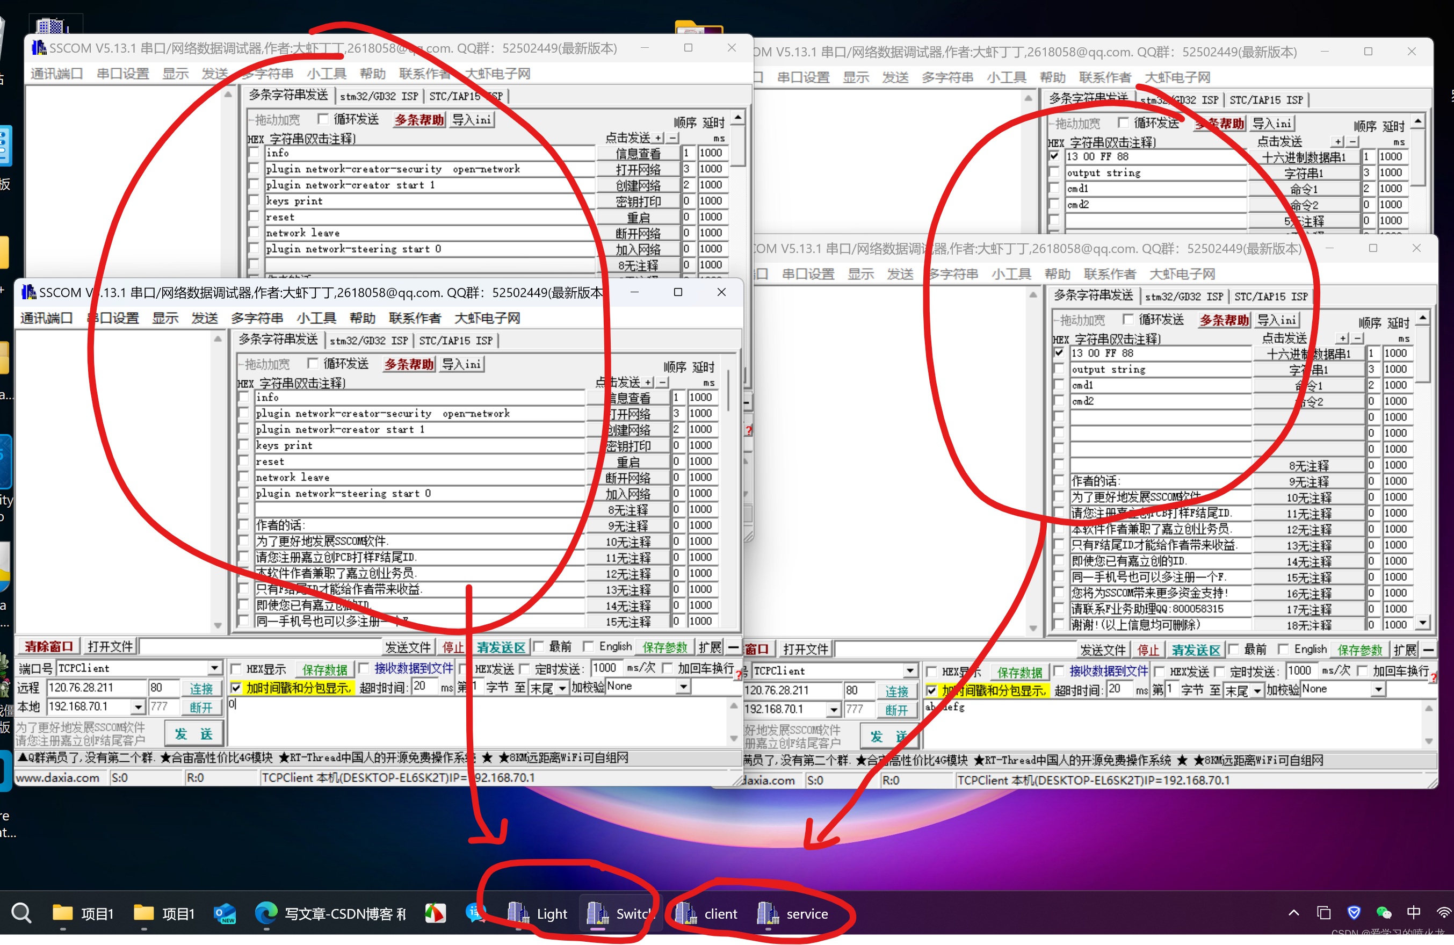
Task: Uncheck the 加时间戳和分包显示 checkbox
Action: pos(236,688)
